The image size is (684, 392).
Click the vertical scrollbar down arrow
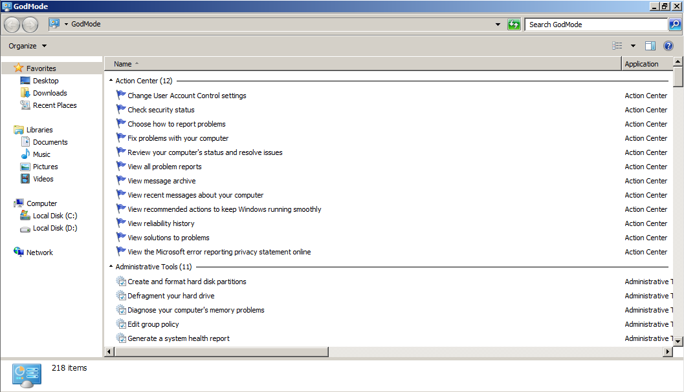[x=678, y=342]
